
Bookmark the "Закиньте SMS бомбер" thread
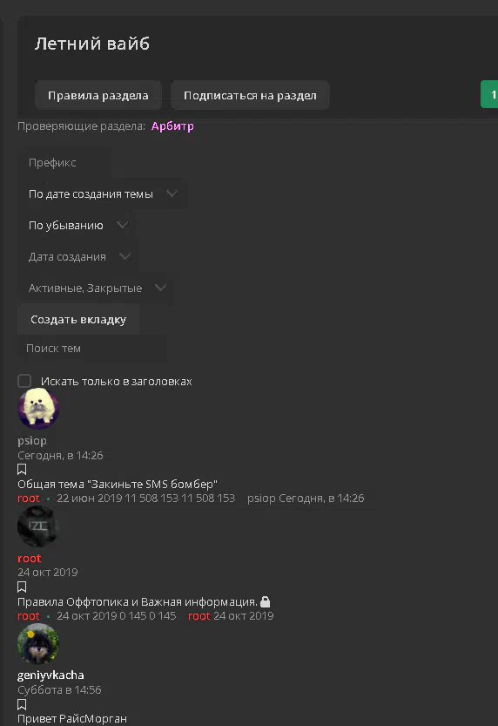click(x=22, y=469)
